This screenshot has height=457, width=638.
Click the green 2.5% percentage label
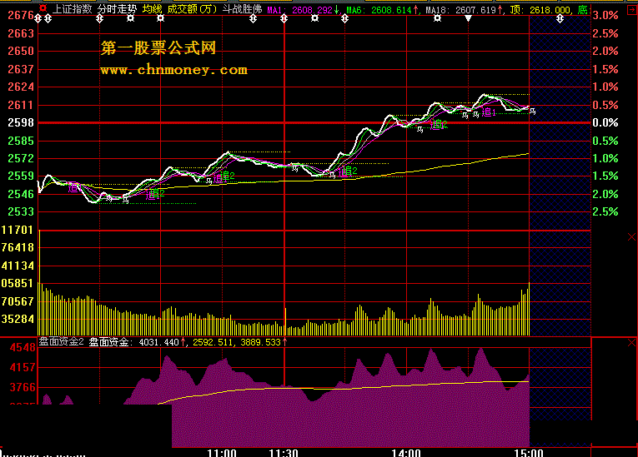(x=605, y=211)
